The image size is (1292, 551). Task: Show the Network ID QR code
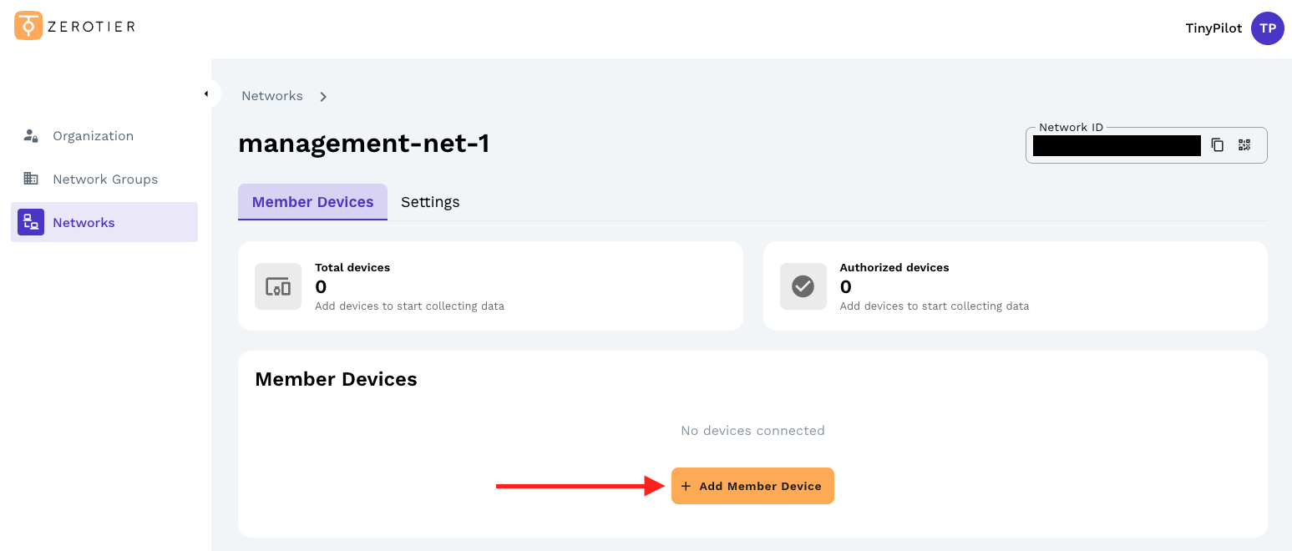tap(1244, 144)
